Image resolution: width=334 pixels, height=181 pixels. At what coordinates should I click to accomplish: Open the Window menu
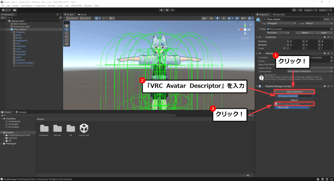tap(88, 6)
